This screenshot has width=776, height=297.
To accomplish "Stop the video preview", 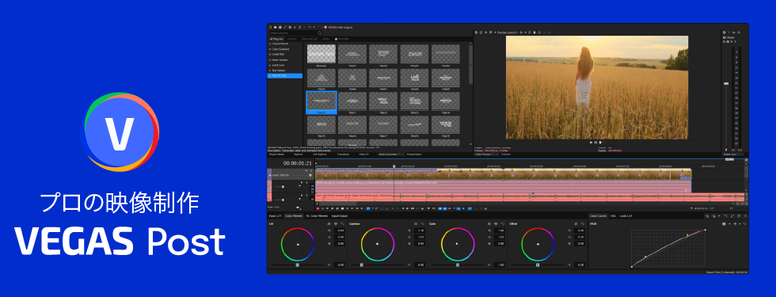I will [600, 142].
